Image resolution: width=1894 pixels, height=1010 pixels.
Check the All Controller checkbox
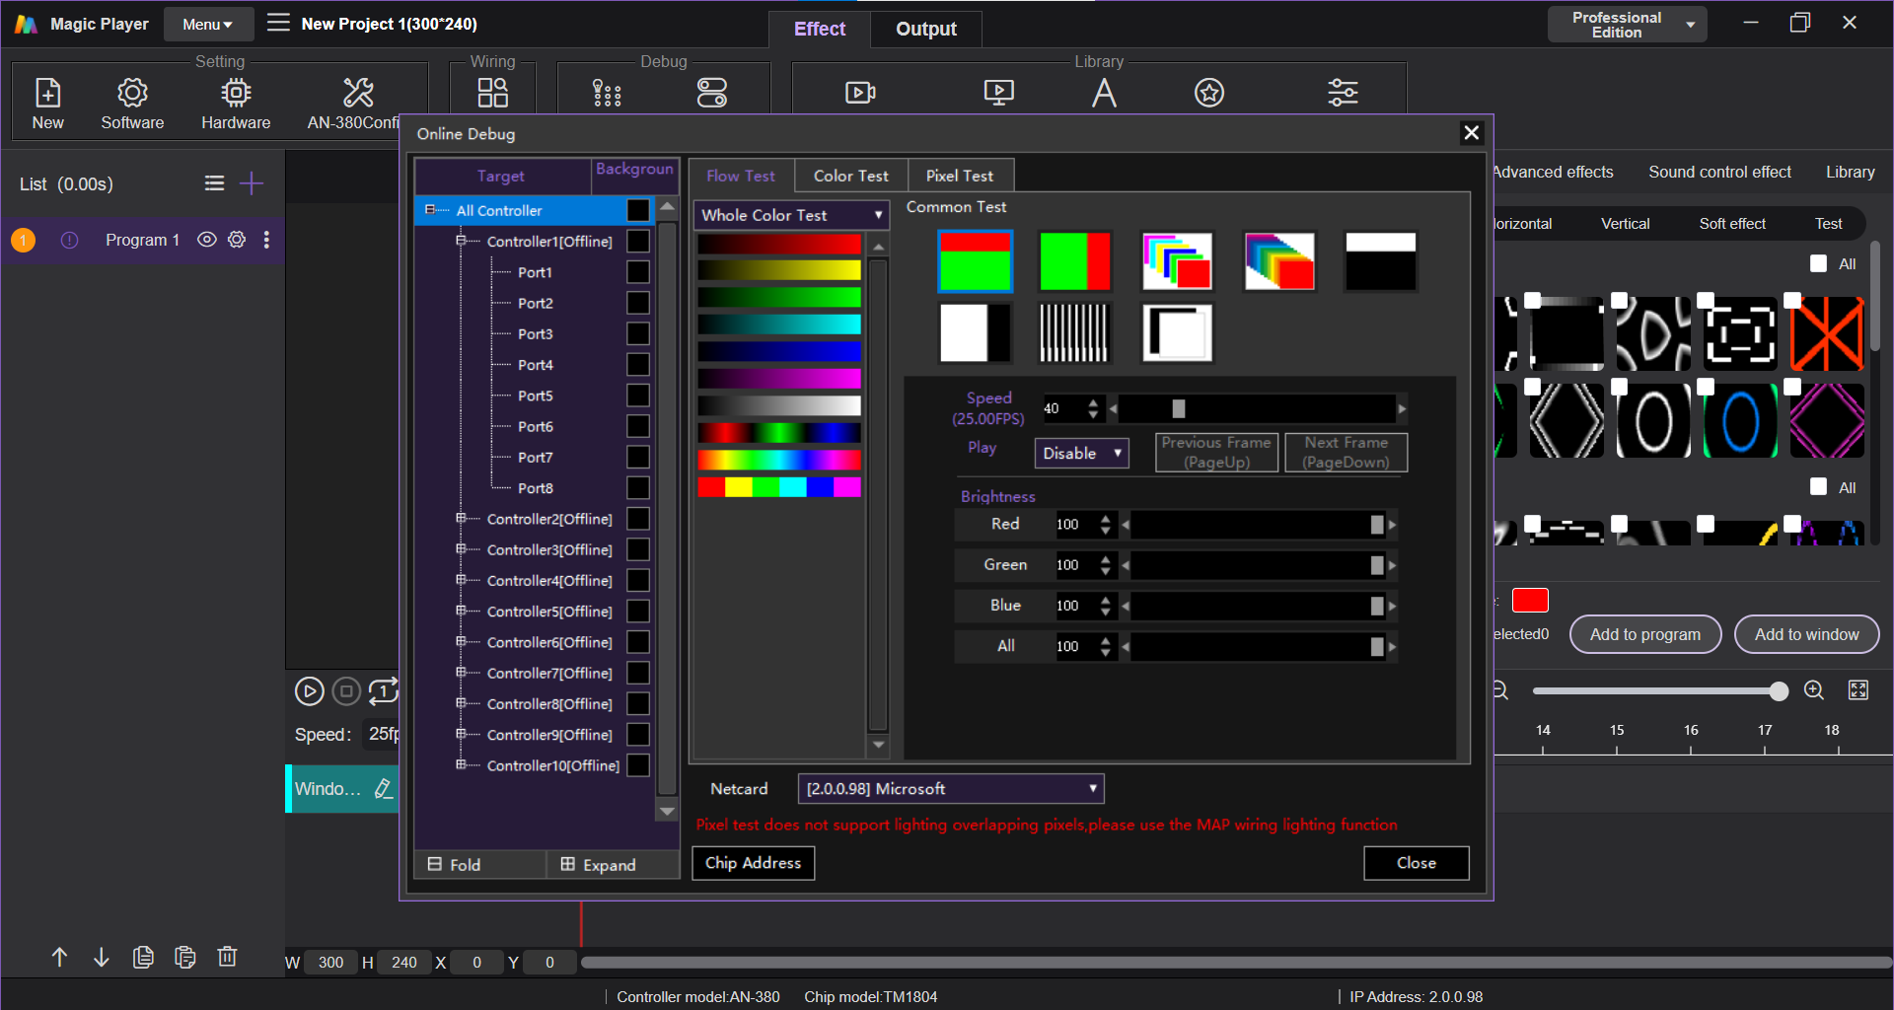coord(638,210)
